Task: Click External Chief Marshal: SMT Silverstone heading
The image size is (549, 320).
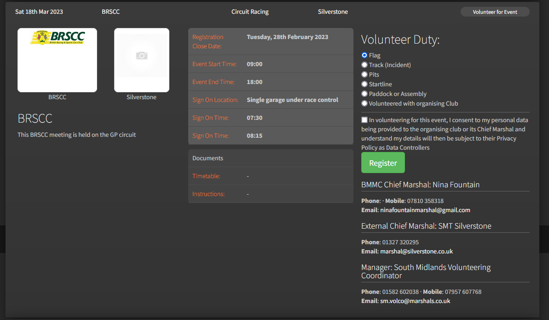Action: tap(426, 226)
